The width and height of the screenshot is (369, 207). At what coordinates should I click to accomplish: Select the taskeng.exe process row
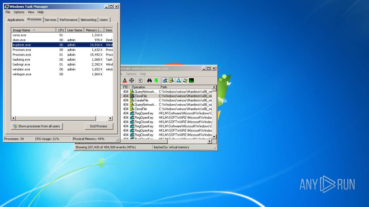tap(62, 60)
